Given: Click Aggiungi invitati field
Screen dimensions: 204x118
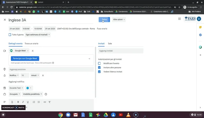Looking at the screenshot, I should (121, 51).
